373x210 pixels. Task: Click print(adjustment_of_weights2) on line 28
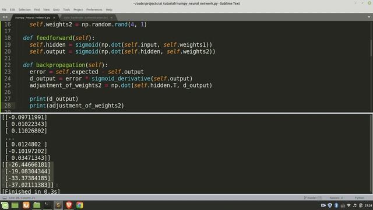pyautogui.click(x=77, y=106)
